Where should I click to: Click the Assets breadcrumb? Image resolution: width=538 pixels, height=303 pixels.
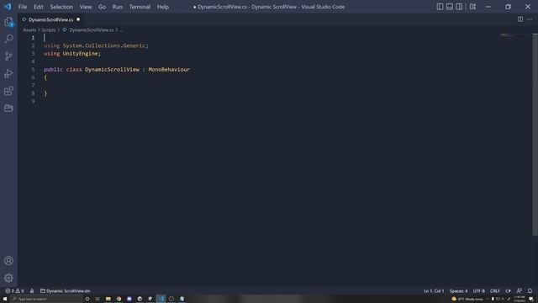(29, 30)
